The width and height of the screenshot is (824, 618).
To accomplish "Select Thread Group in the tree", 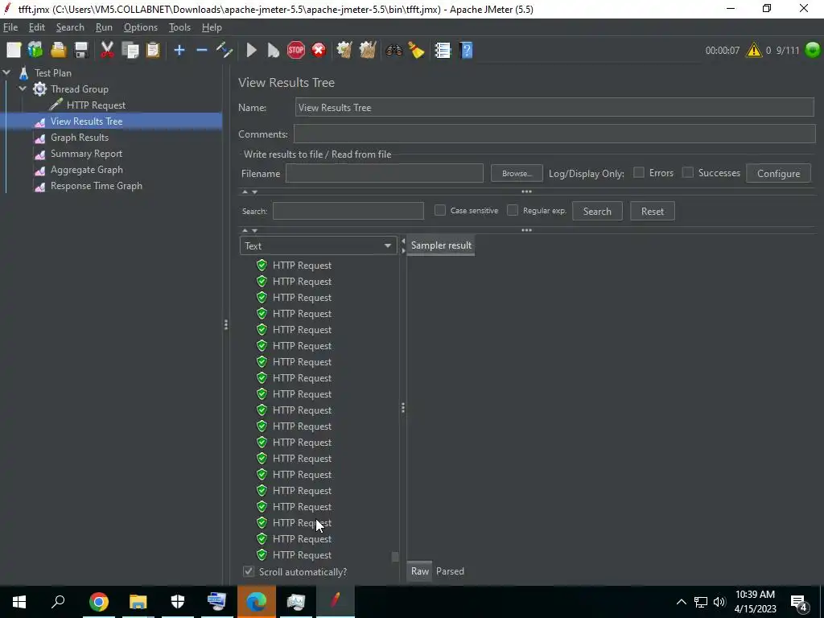I will coord(80,89).
